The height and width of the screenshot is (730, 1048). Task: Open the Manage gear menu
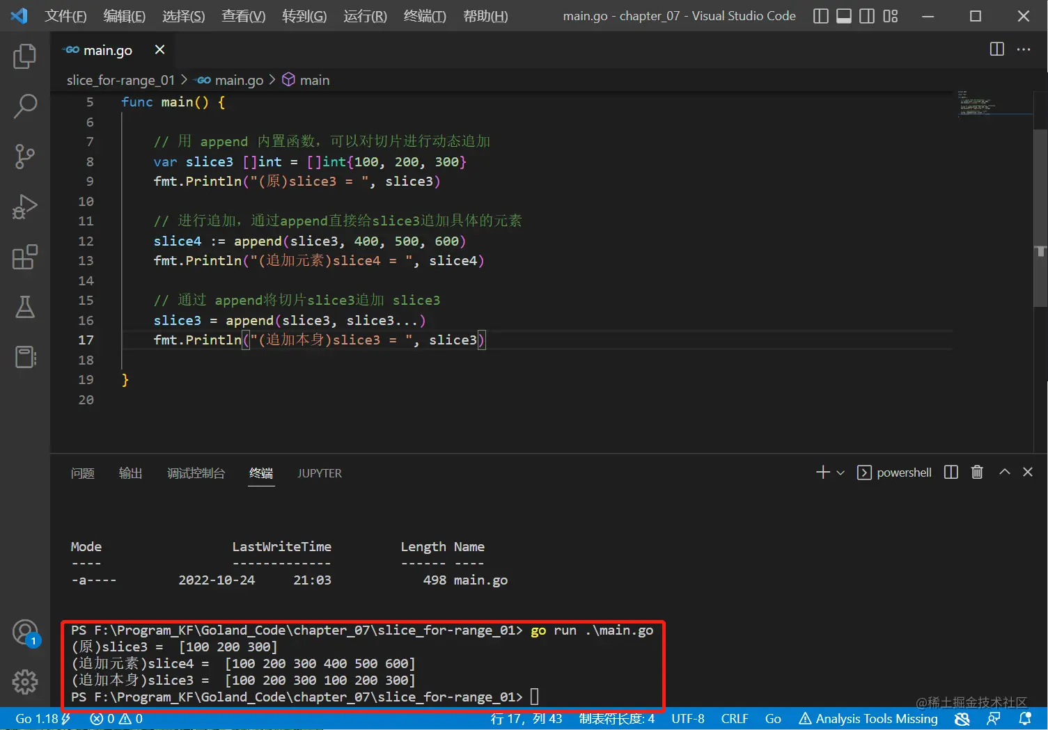coord(25,682)
